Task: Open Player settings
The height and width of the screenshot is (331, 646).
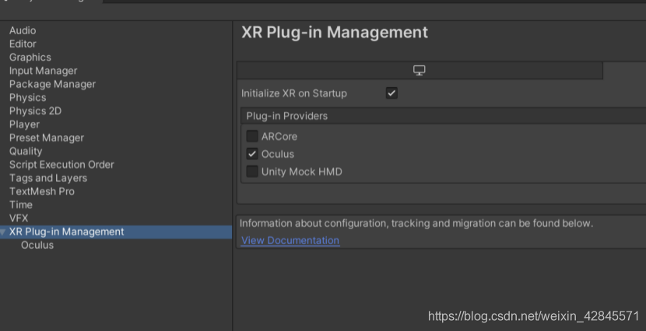Action: [24, 124]
